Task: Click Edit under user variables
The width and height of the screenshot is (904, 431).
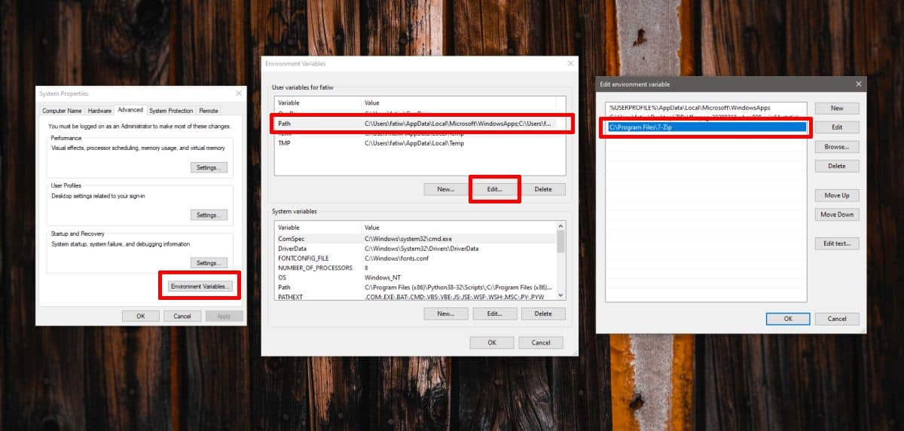Action: (494, 189)
